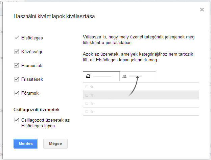The height and width of the screenshot is (160, 211).
Task: Click the first row star icon
Action: 92,87
